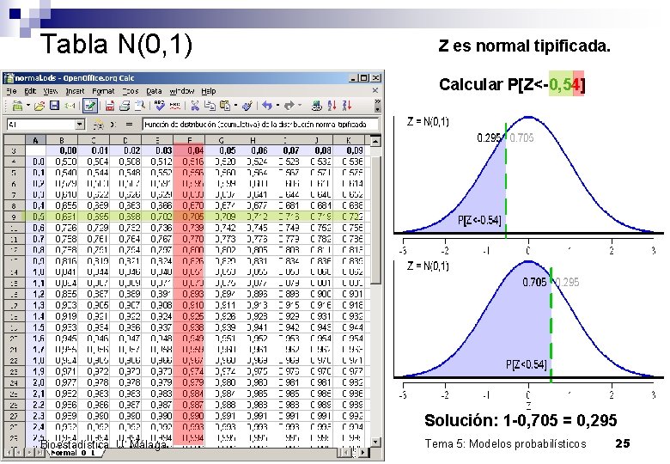This screenshot has height=464, width=670.
Task: Click the Sum sigma icon in formula bar
Action: [113, 125]
